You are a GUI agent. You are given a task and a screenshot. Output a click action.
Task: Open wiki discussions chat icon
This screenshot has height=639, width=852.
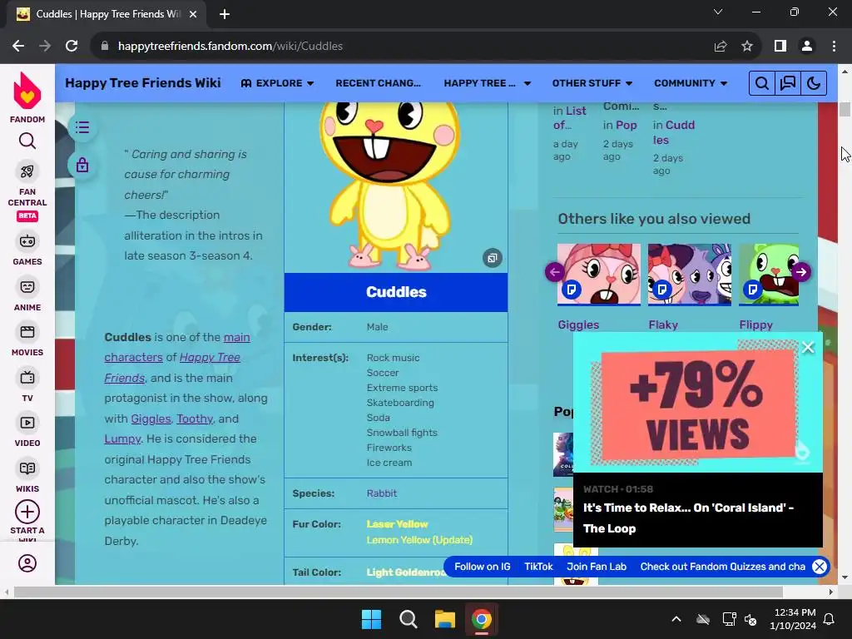788,83
